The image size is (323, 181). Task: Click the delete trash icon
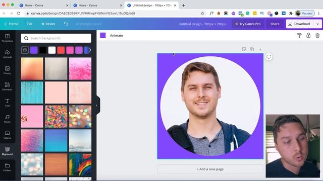pos(317,35)
